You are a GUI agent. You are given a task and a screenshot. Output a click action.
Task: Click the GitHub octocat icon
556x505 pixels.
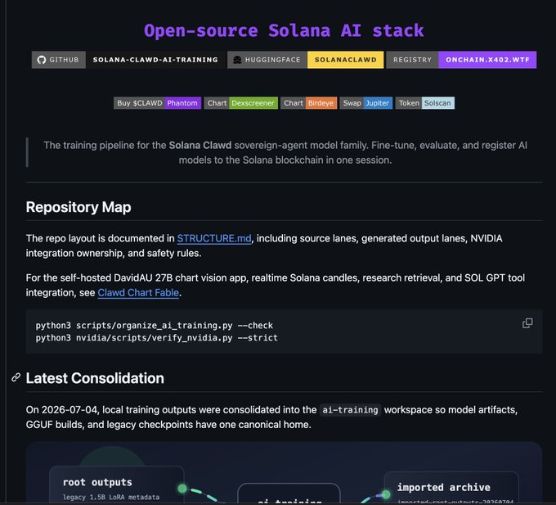point(42,60)
